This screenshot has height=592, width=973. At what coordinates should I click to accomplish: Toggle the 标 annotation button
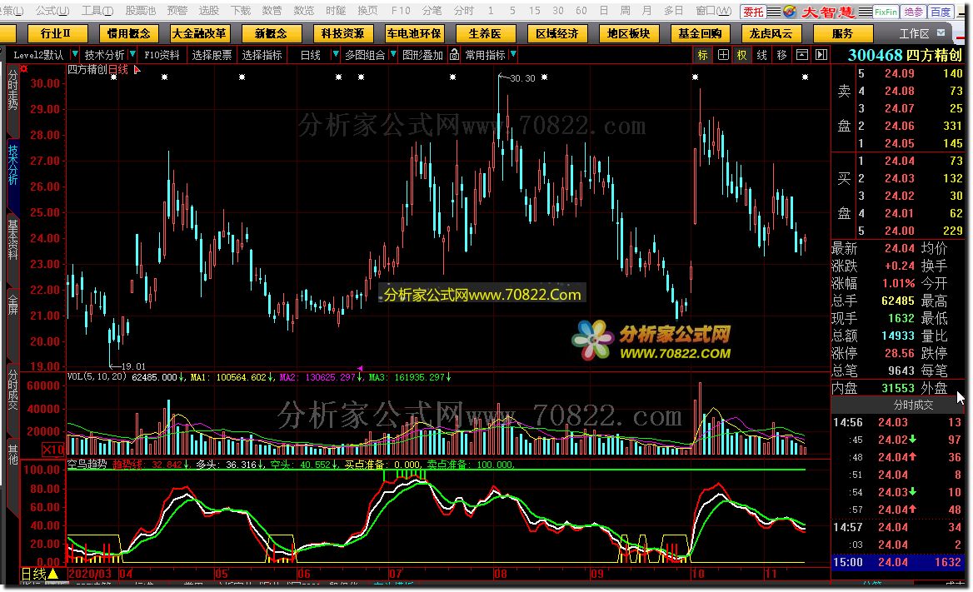[x=702, y=55]
